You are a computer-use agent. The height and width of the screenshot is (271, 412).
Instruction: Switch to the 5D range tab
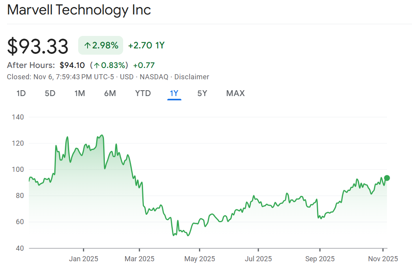coord(50,93)
